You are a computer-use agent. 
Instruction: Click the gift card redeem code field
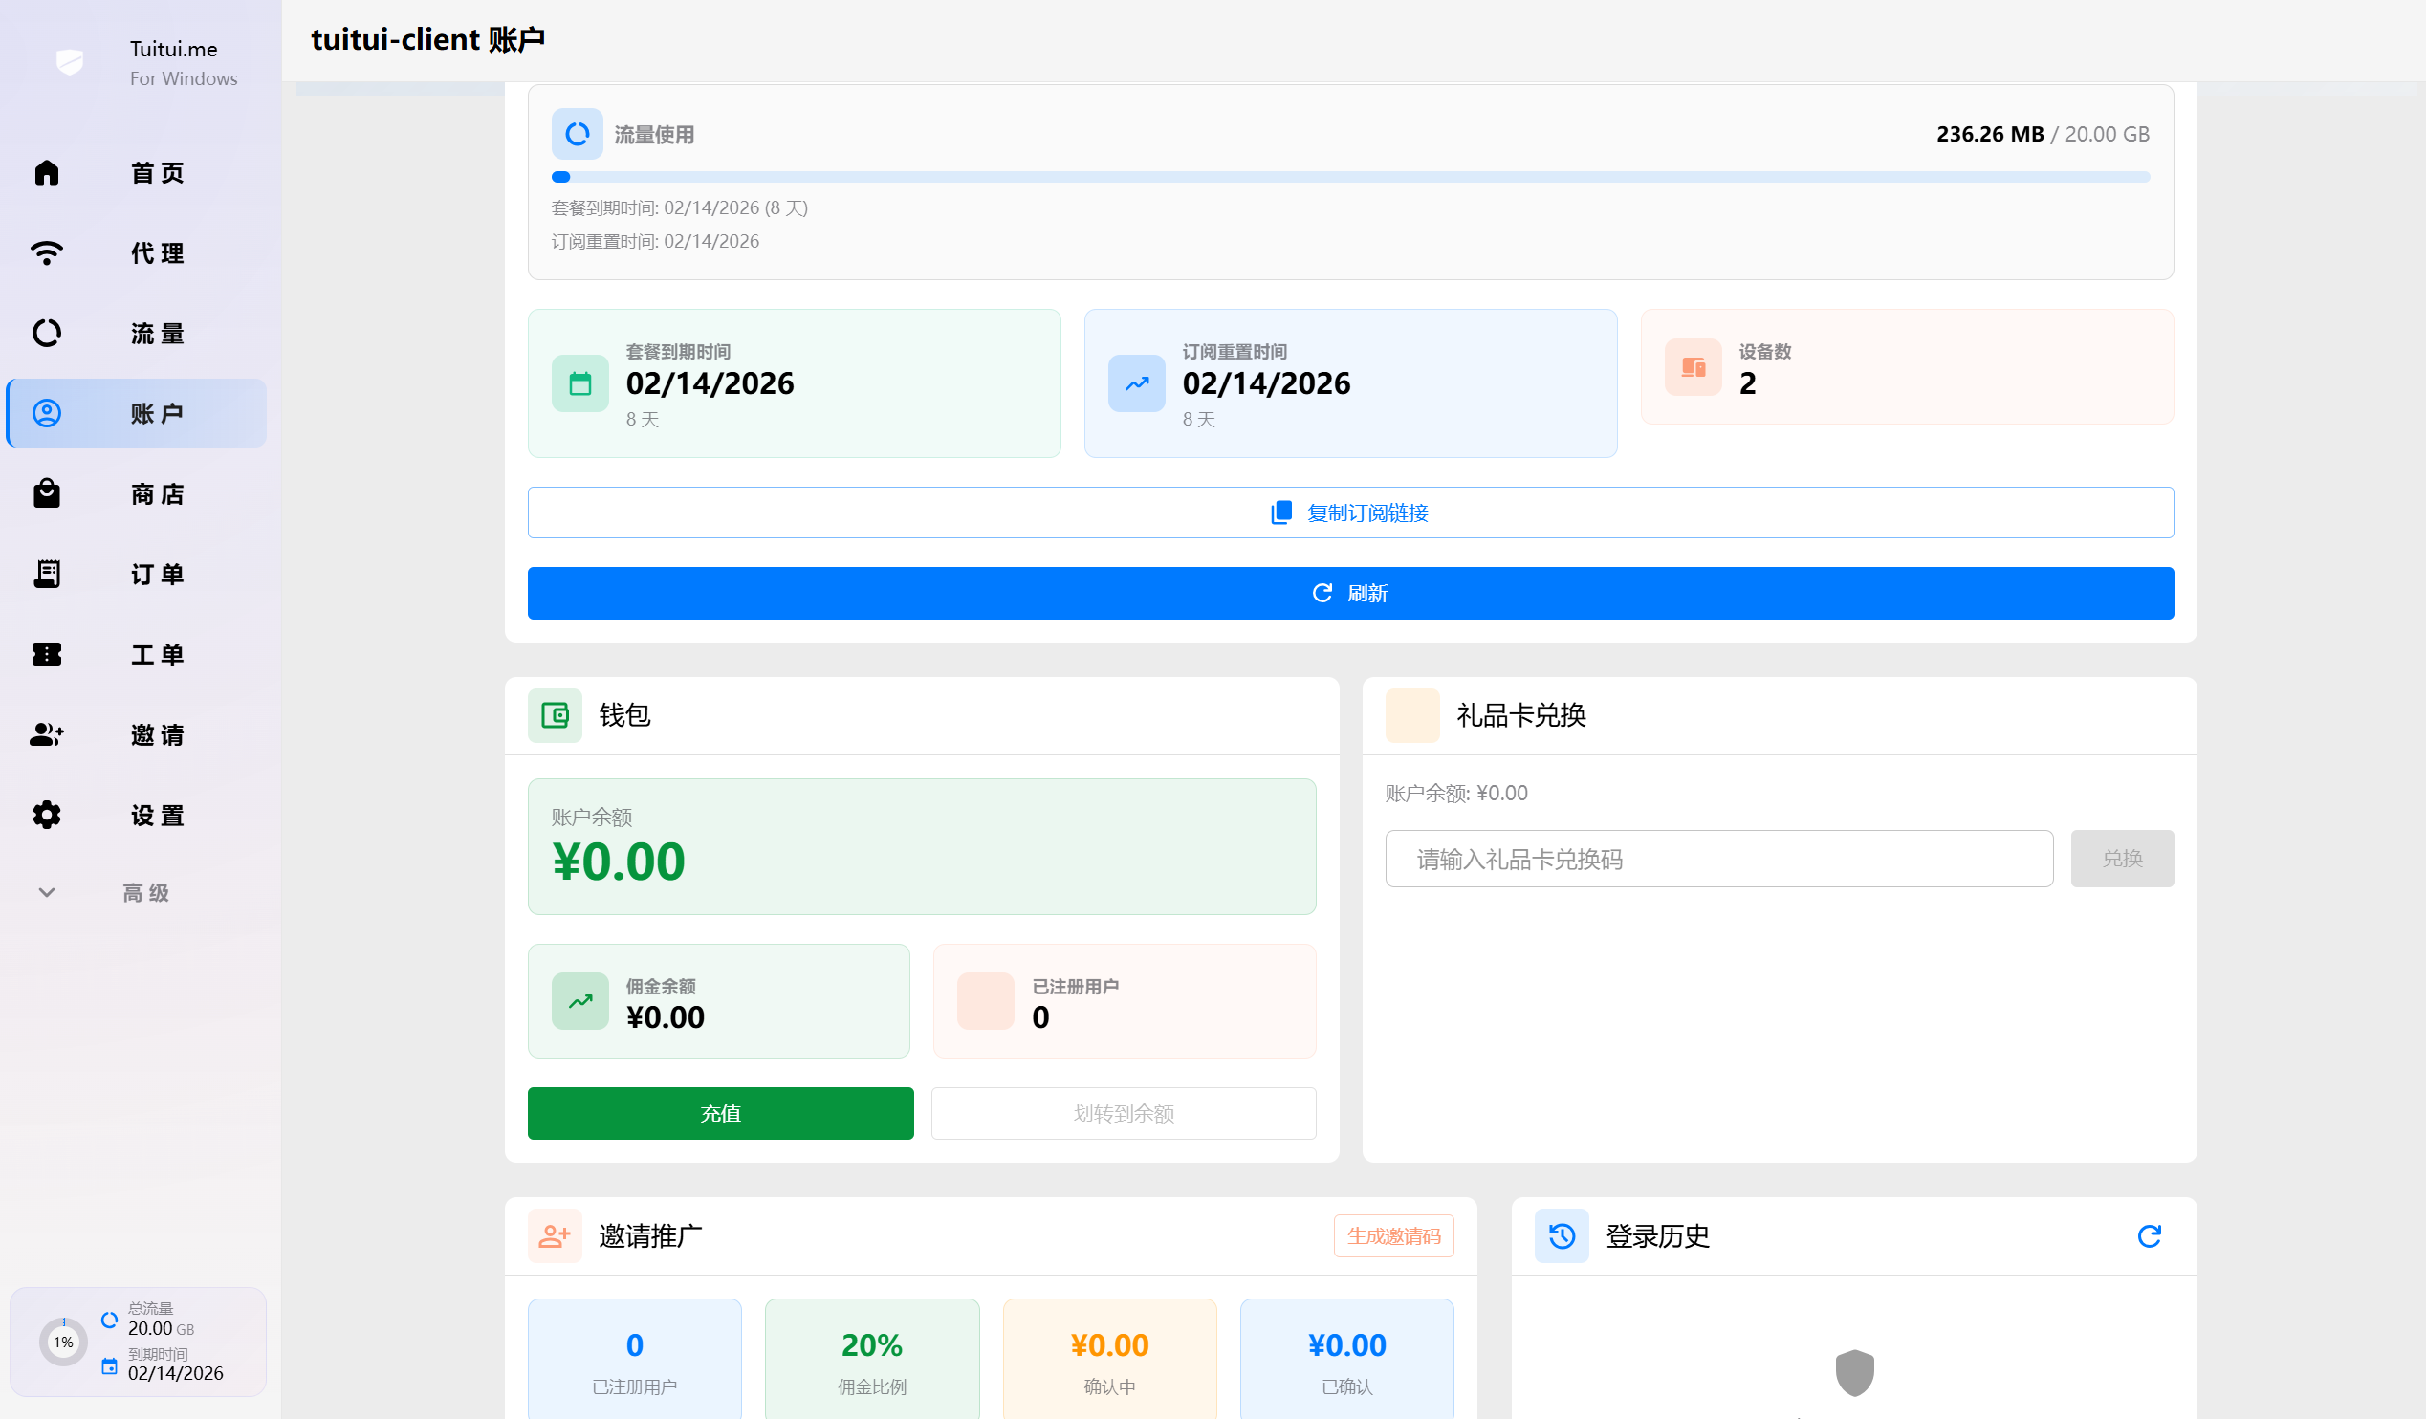tap(1718, 859)
